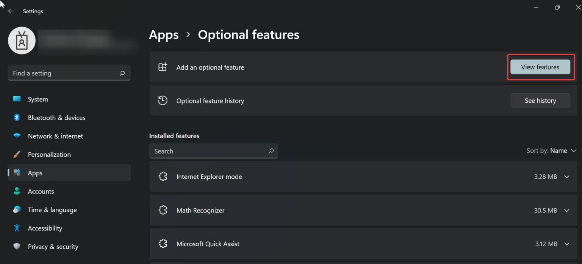The width and height of the screenshot is (582, 264).
Task: Click the Personalization brush icon
Action: (17, 154)
